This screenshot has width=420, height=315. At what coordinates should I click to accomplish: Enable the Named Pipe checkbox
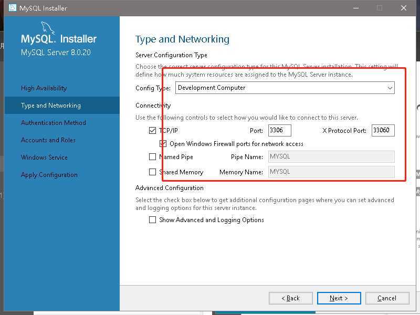(x=152, y=156)
